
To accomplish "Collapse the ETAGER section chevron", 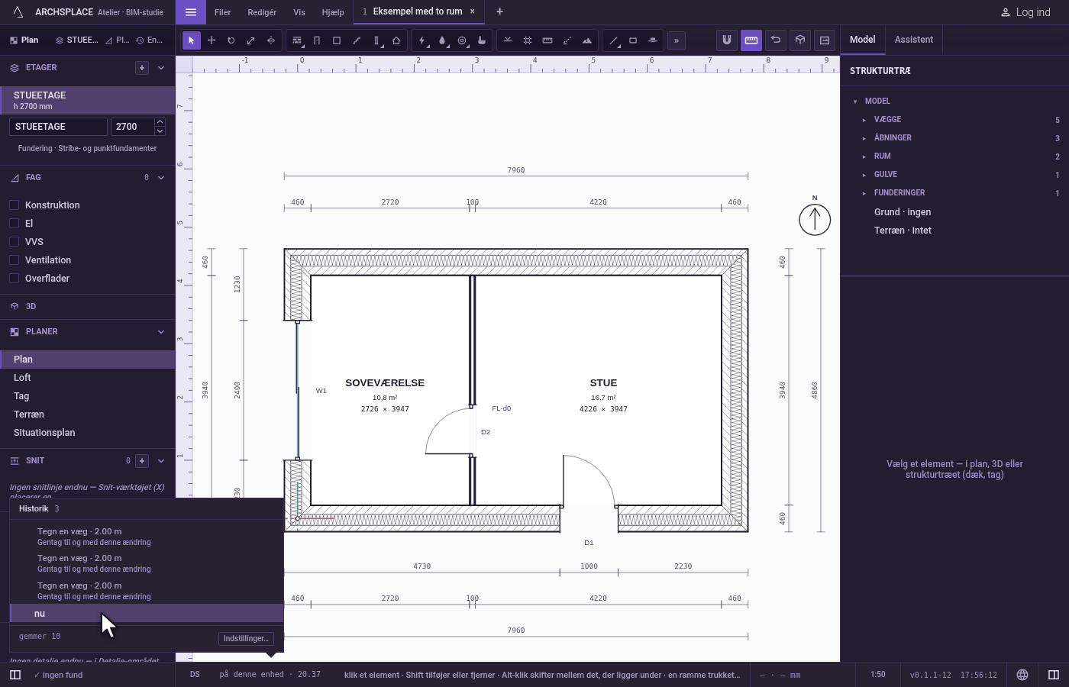I will point(161,68).
